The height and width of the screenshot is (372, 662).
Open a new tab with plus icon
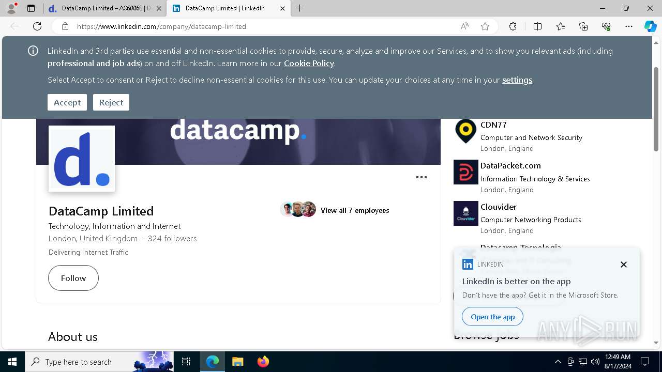[x=300, y=8]
